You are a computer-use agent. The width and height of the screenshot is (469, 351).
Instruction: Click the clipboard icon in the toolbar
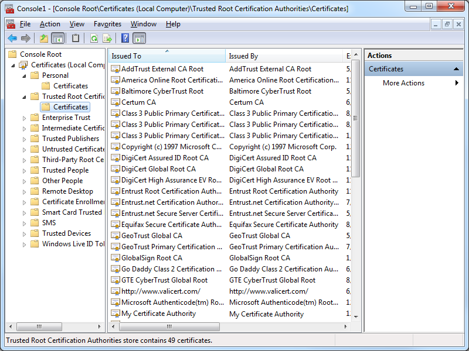coord(76,39)
